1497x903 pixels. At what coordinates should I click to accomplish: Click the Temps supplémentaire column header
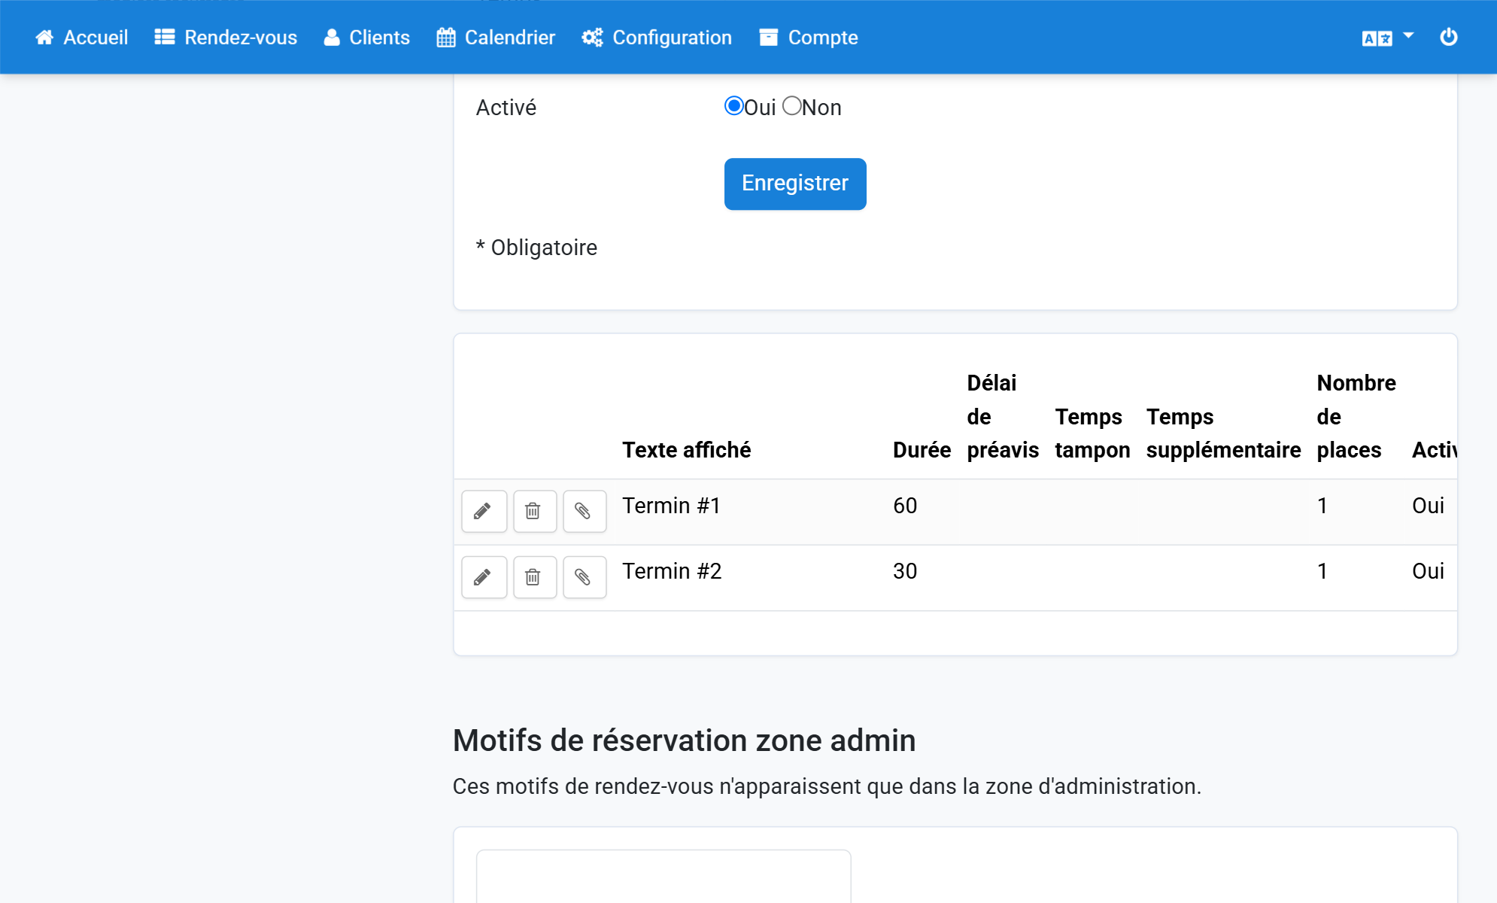[x=1223, y=433]
